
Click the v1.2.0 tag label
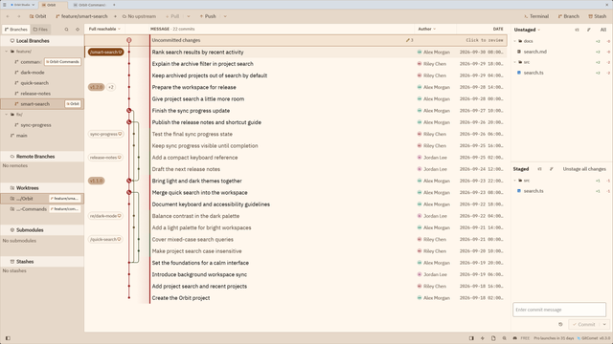pos(96,87)
